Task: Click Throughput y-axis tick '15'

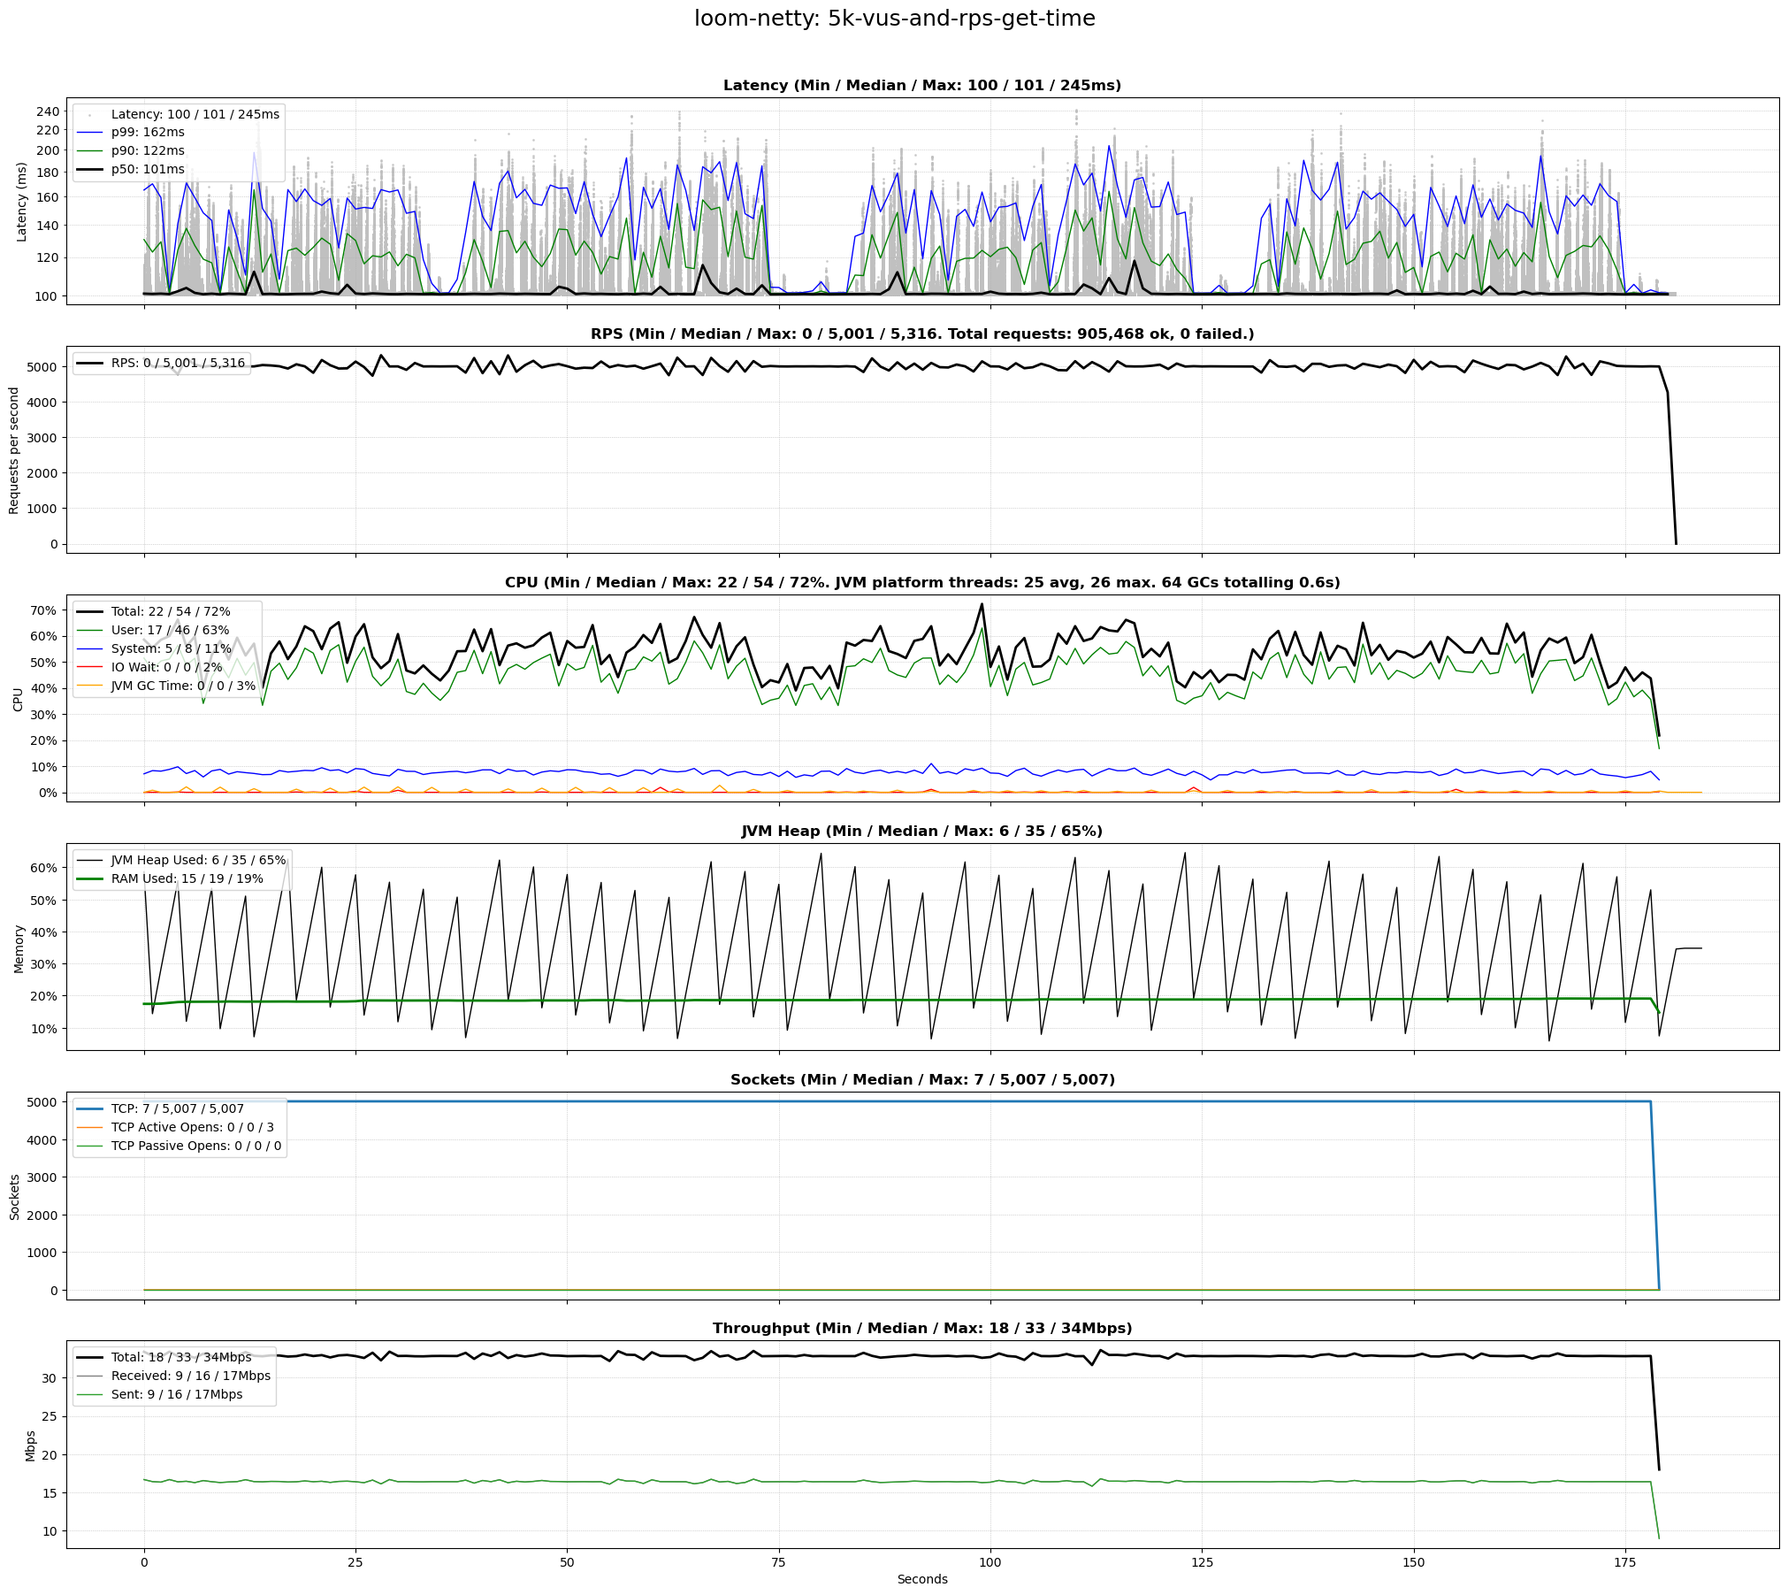Action: [50, 1493]
